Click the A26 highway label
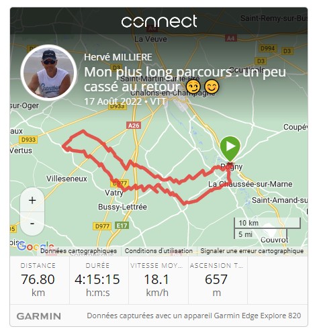Image resolution: width=317 pixels, height=335 pixels. point(134,126)
